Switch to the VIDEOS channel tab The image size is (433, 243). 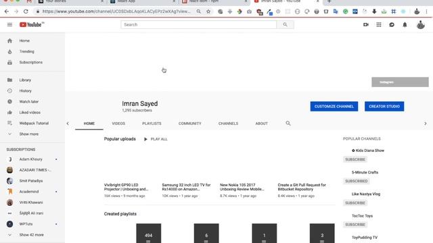(118, 124)
